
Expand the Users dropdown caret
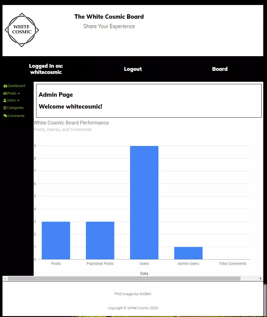(18, 100)
